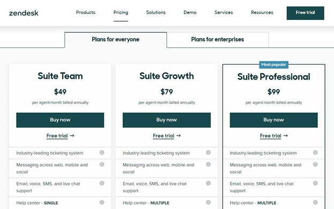Click info icon for Suite Professional ticketing system

click(x=315, y=152)
